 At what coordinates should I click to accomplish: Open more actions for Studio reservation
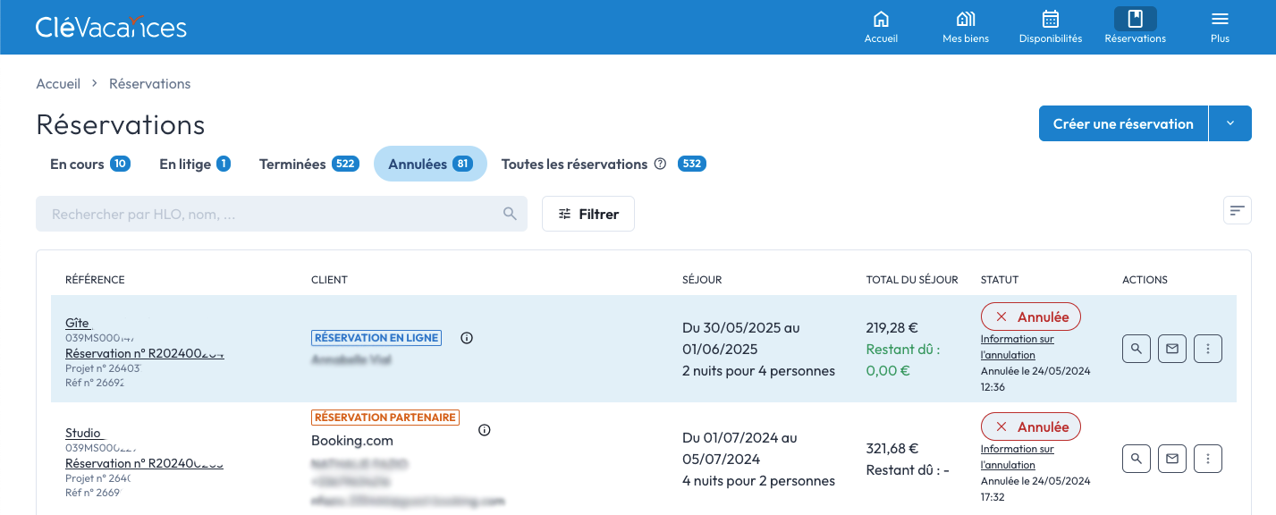tap(1208, 459)
